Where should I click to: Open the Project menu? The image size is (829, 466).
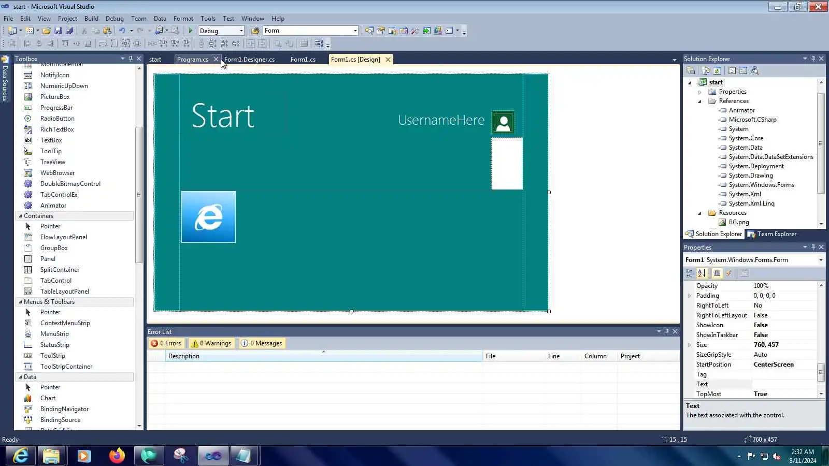pos(67,19)
